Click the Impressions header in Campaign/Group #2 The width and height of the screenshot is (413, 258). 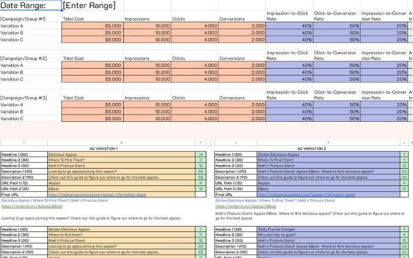[137, 59]
